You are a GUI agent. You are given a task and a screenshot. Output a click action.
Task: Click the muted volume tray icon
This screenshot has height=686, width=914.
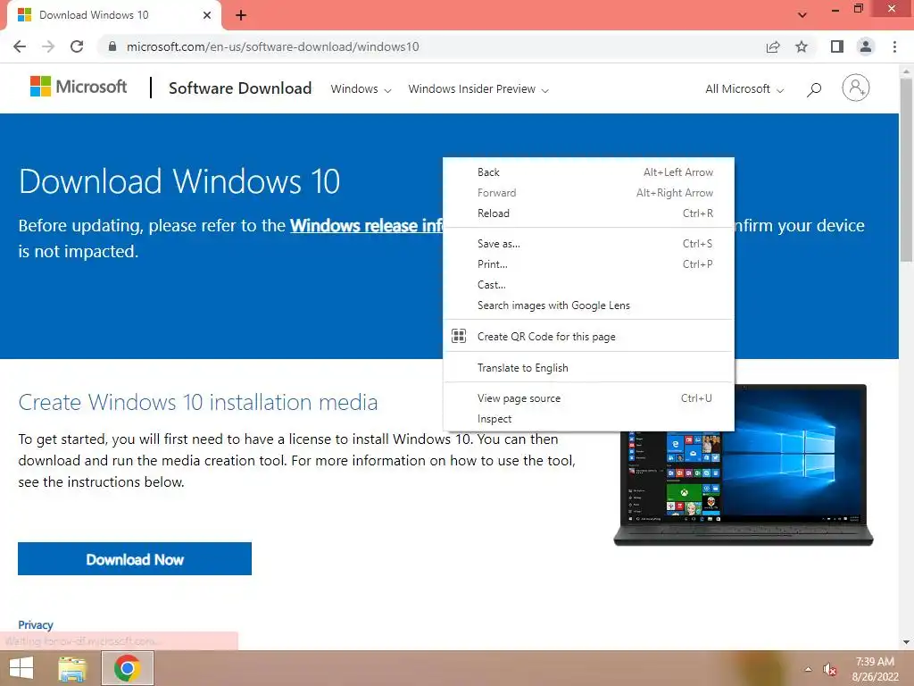click(x=829, y=669)
